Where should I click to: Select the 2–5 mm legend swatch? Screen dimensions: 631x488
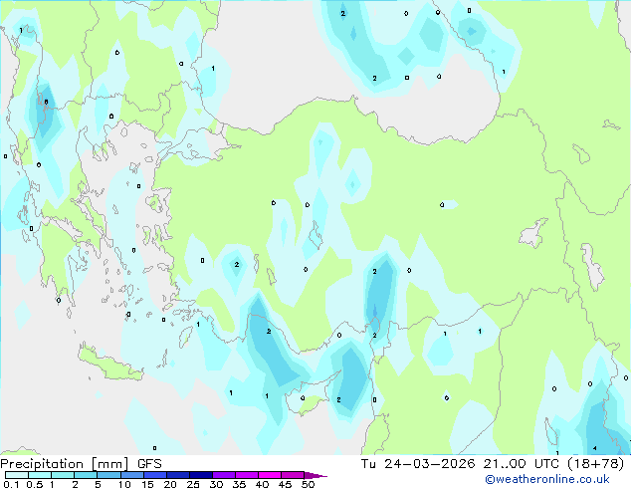point(86,475)
